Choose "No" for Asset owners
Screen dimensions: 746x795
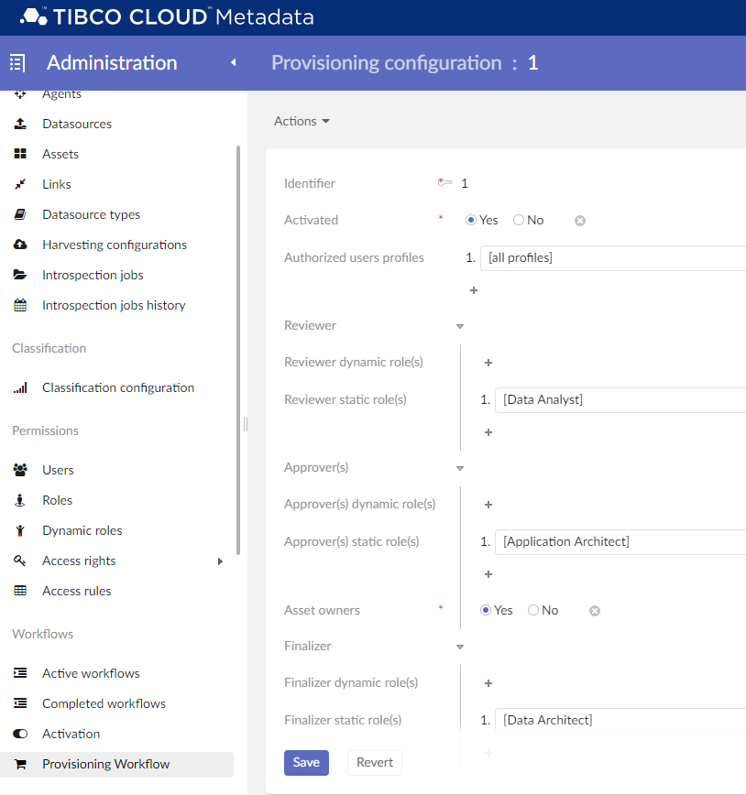pyautogui.click(x=532, y=610)
